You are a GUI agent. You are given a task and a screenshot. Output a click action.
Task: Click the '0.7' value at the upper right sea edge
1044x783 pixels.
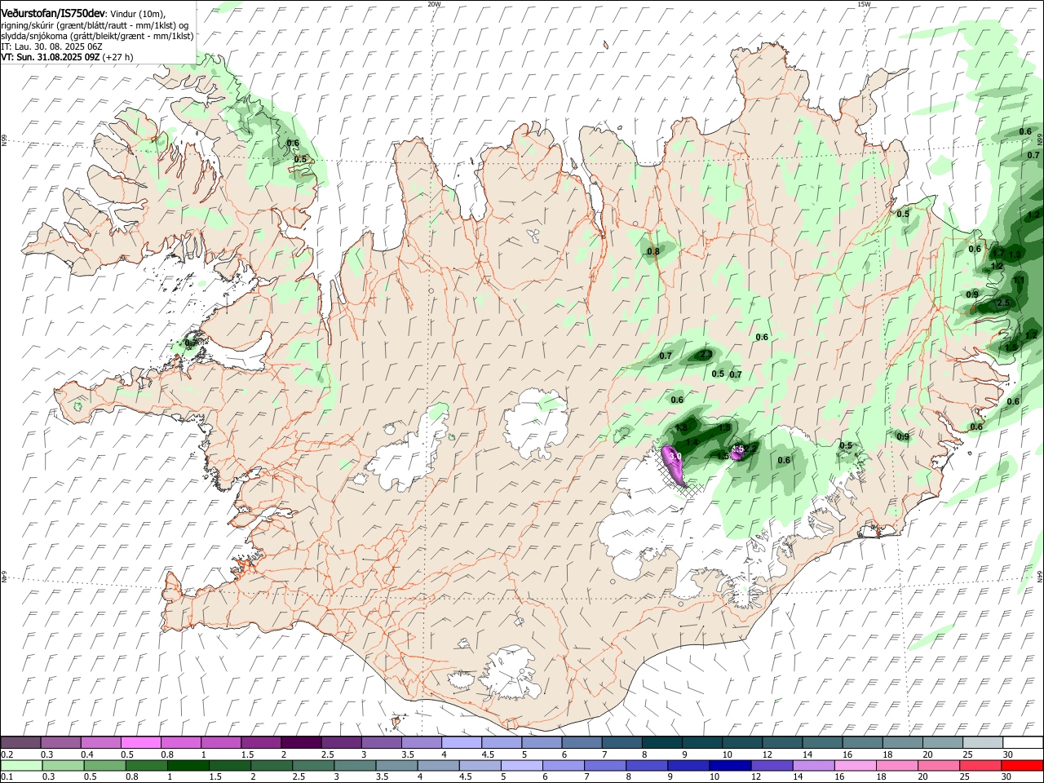(1033, 155)
